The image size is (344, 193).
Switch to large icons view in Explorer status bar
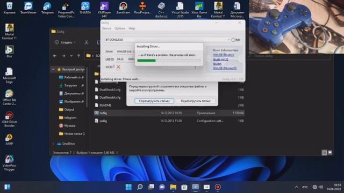(x=329, y=152)
